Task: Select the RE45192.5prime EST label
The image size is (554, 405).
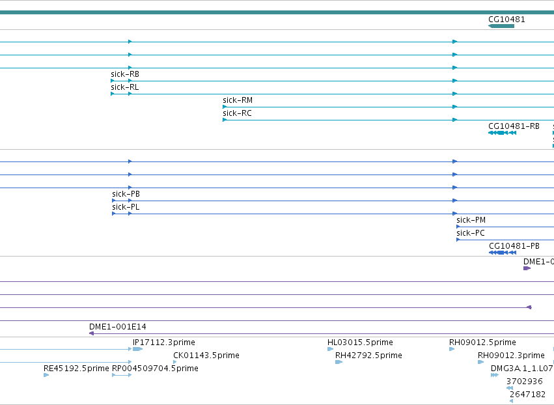Action: pos(76,369)
